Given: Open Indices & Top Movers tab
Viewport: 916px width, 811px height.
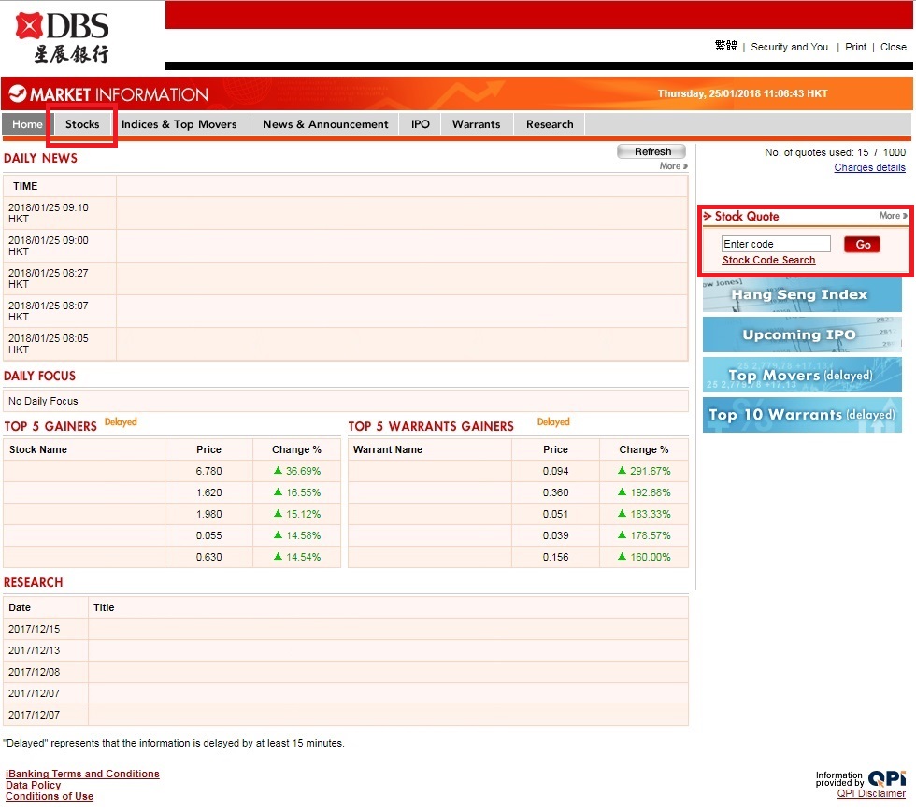Looking at the screenshot, I should 179,124.
